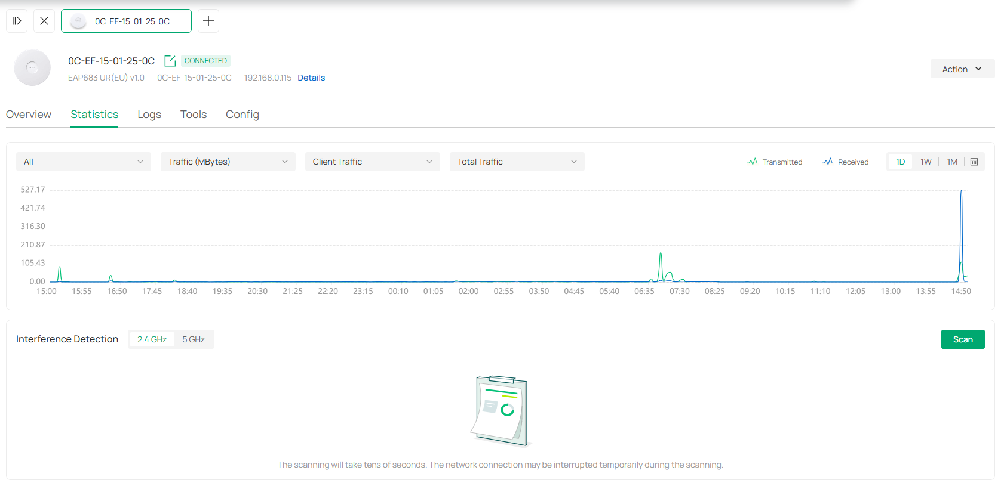
Task: Switch to the Overview tab
Action: point(29,115)
